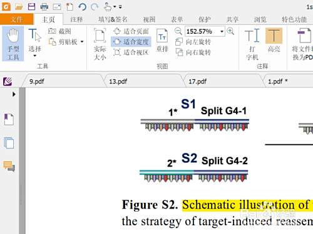The image size is (313, 234).
Task: Choose the 选择 text selection tool
Action: 34,40
